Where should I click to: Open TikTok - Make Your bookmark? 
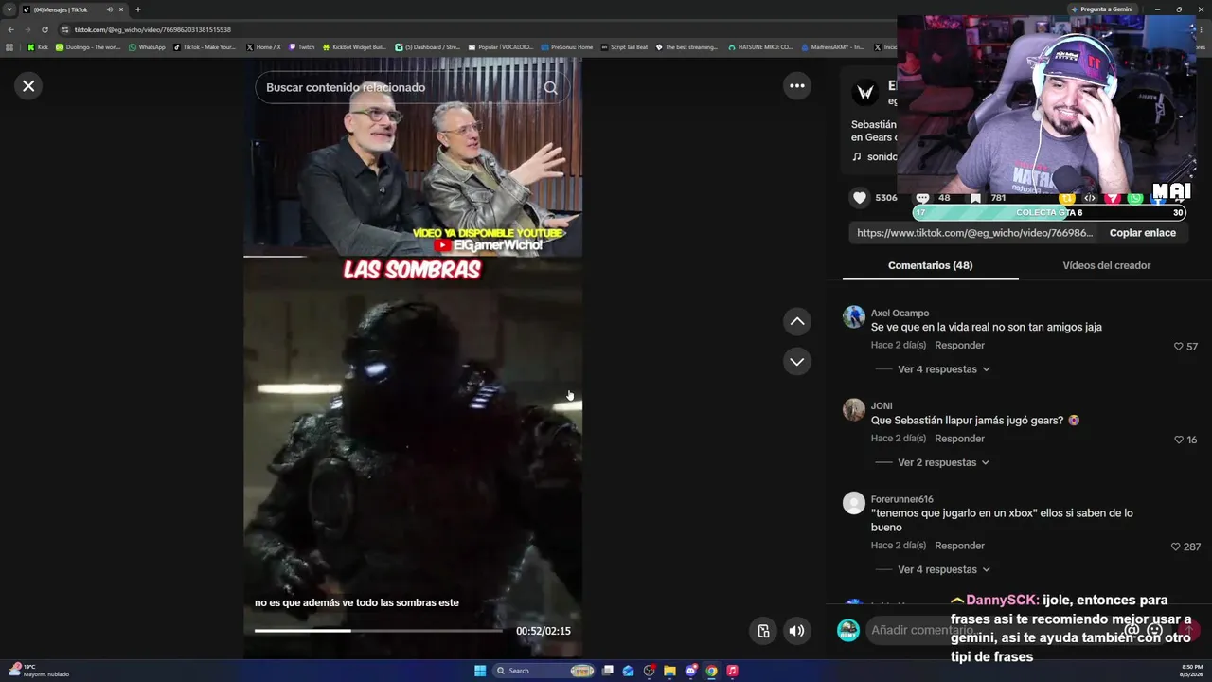205,47
